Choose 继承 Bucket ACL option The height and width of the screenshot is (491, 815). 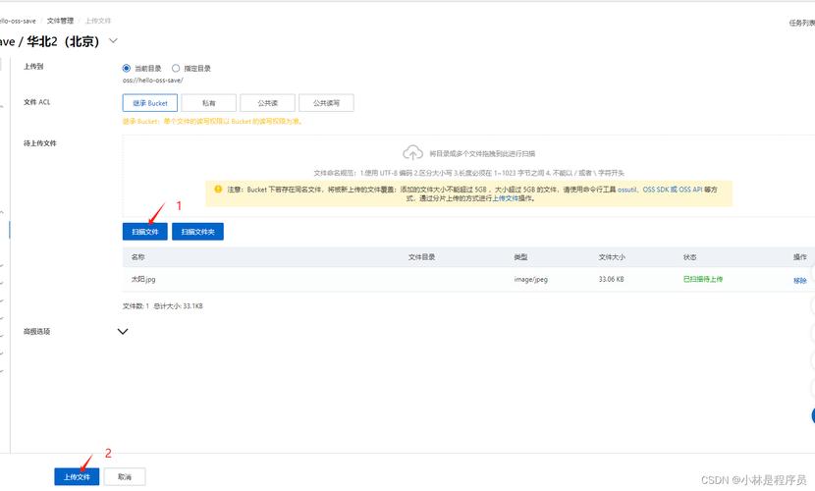tap(149, 103)
